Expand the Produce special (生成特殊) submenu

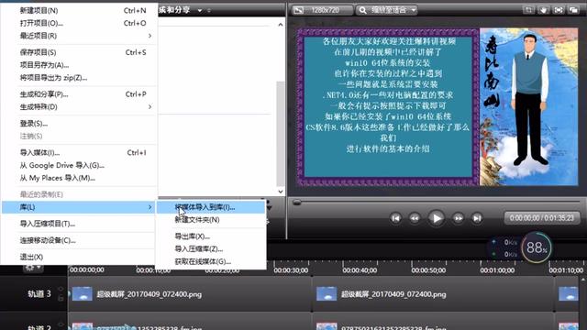[x=79, y=107]
